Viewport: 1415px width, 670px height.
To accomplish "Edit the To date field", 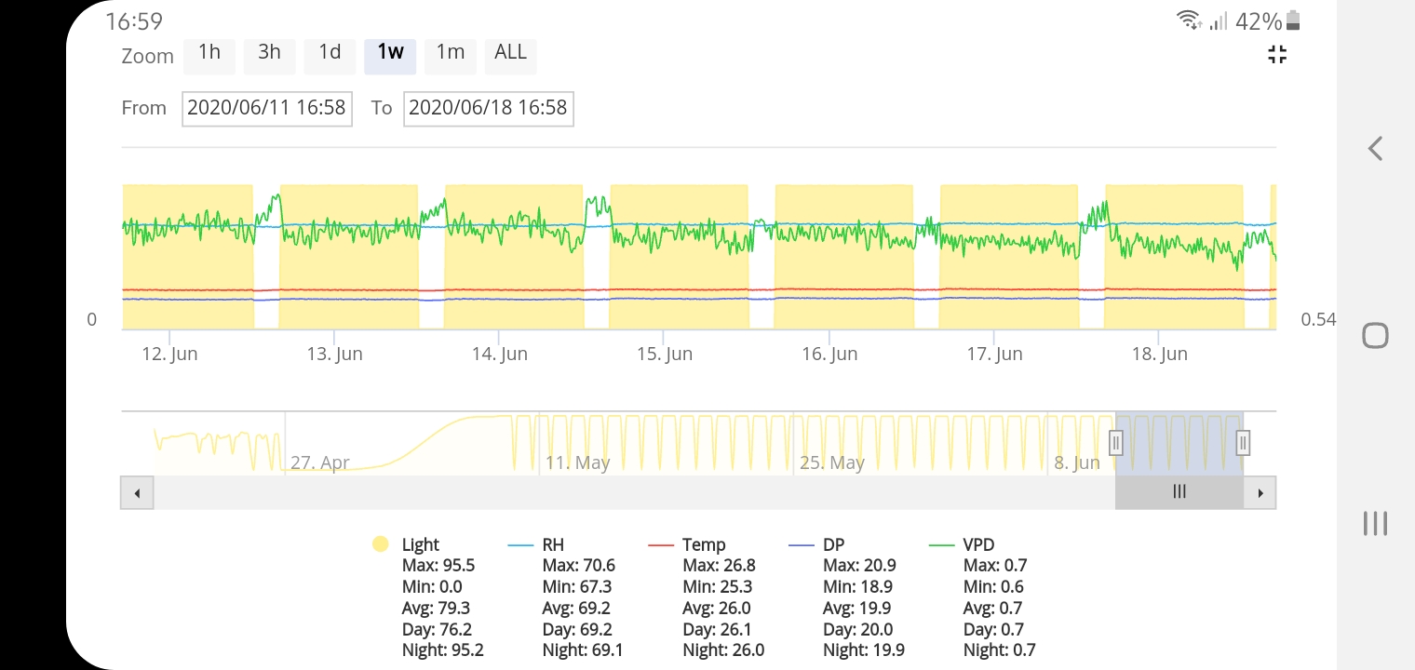I will click(489, 108).
